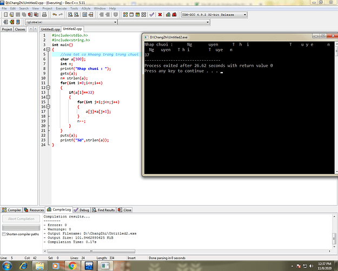
Task: Collapse the if-block fold at line 14
Action: [x=48, y=97]
